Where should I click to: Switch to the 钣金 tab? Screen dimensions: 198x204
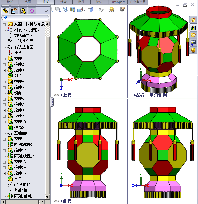point(63,2)
